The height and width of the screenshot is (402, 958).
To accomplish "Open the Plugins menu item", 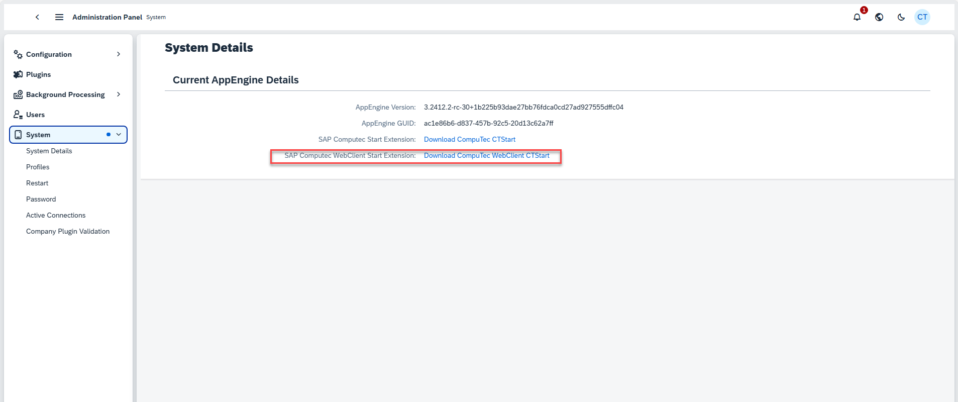I will tap(68, 74).
